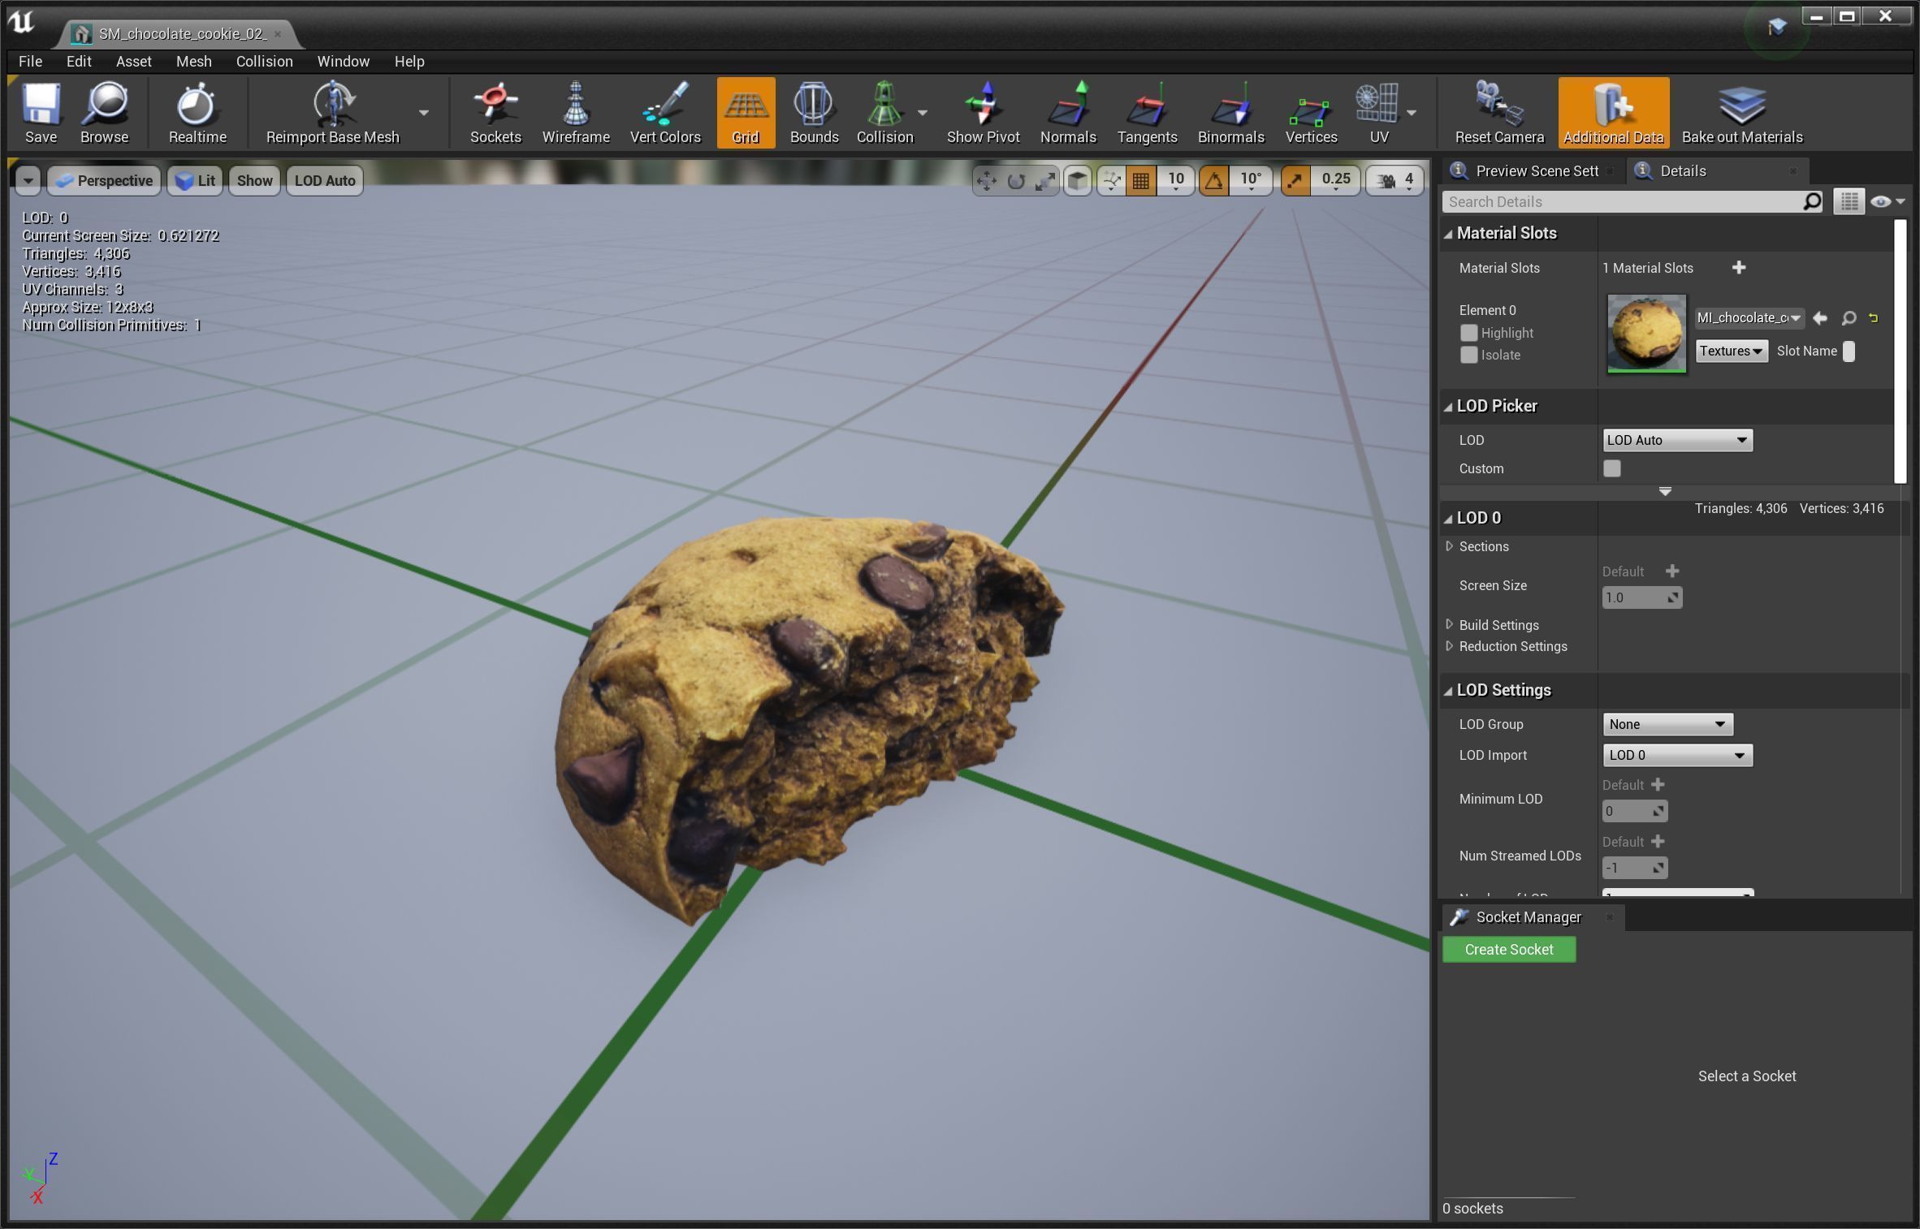Click the Sockets toolbar icon
Screen dimensions: 1920x1229
click(495, 112)
